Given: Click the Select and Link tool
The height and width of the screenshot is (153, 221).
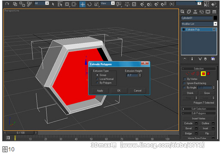Looking at the screenshot, I should pos(15,4).
